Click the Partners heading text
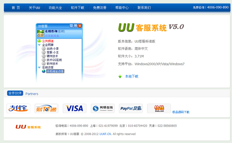This screenshot has height=143, width=232. coord(32,94)
